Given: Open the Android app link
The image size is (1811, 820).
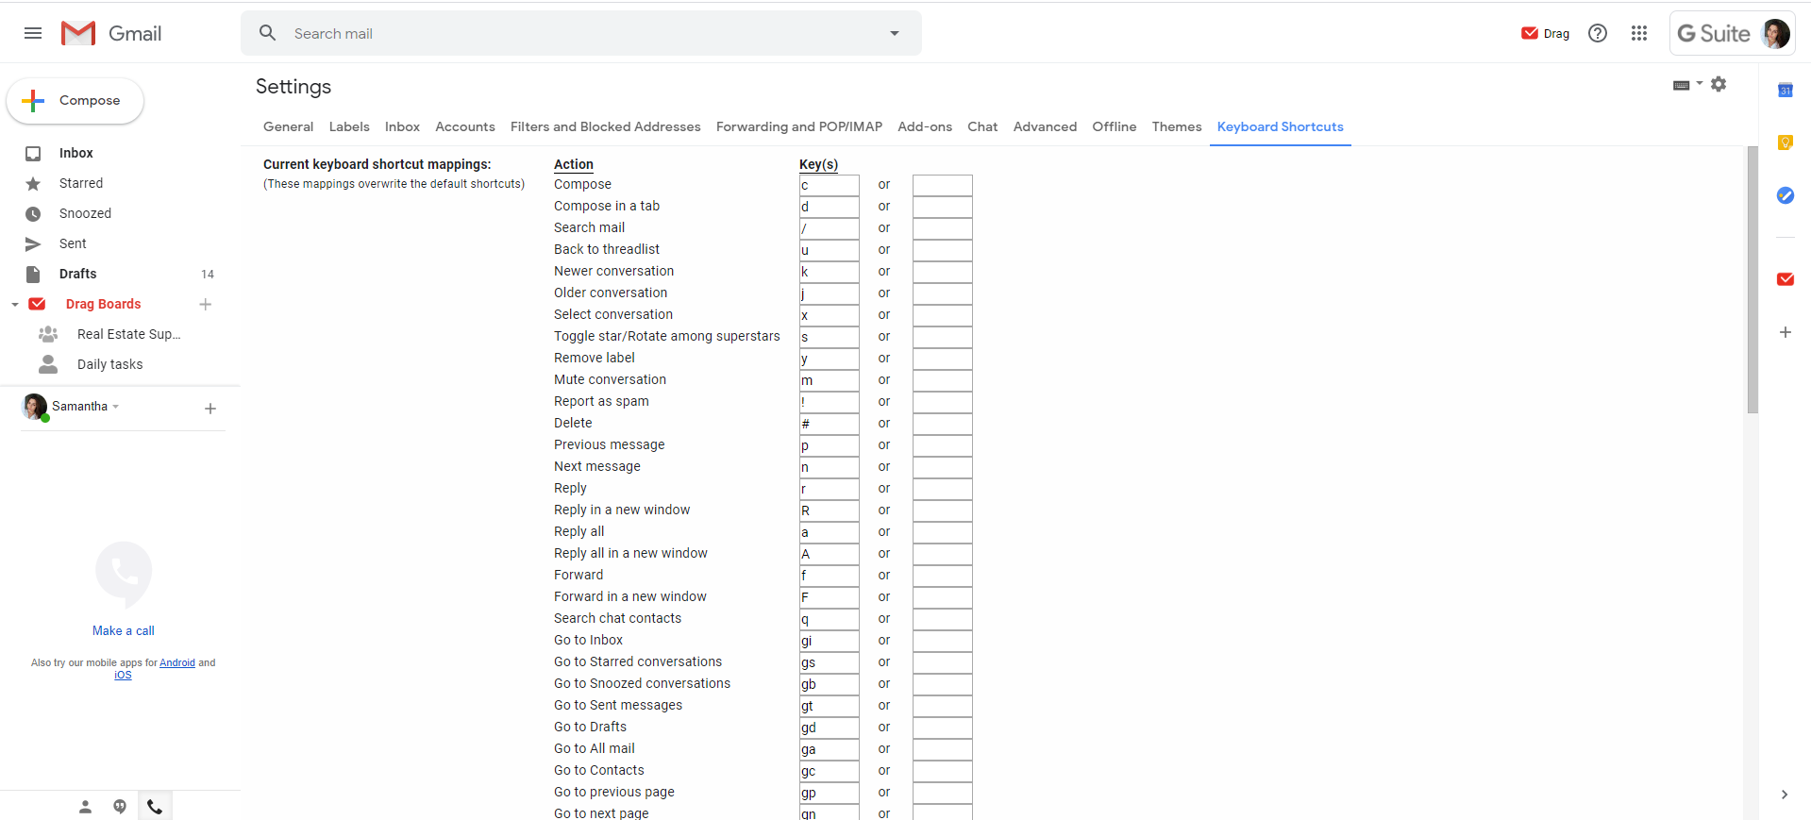Looking at the screenshot, I should point(177,663).
